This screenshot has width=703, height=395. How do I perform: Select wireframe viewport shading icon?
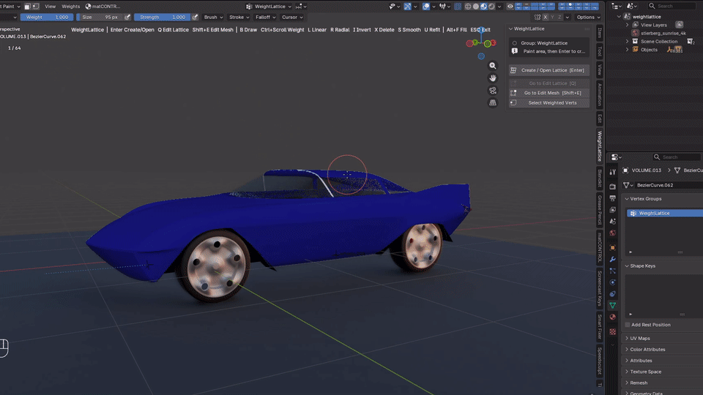click(468, 7)
